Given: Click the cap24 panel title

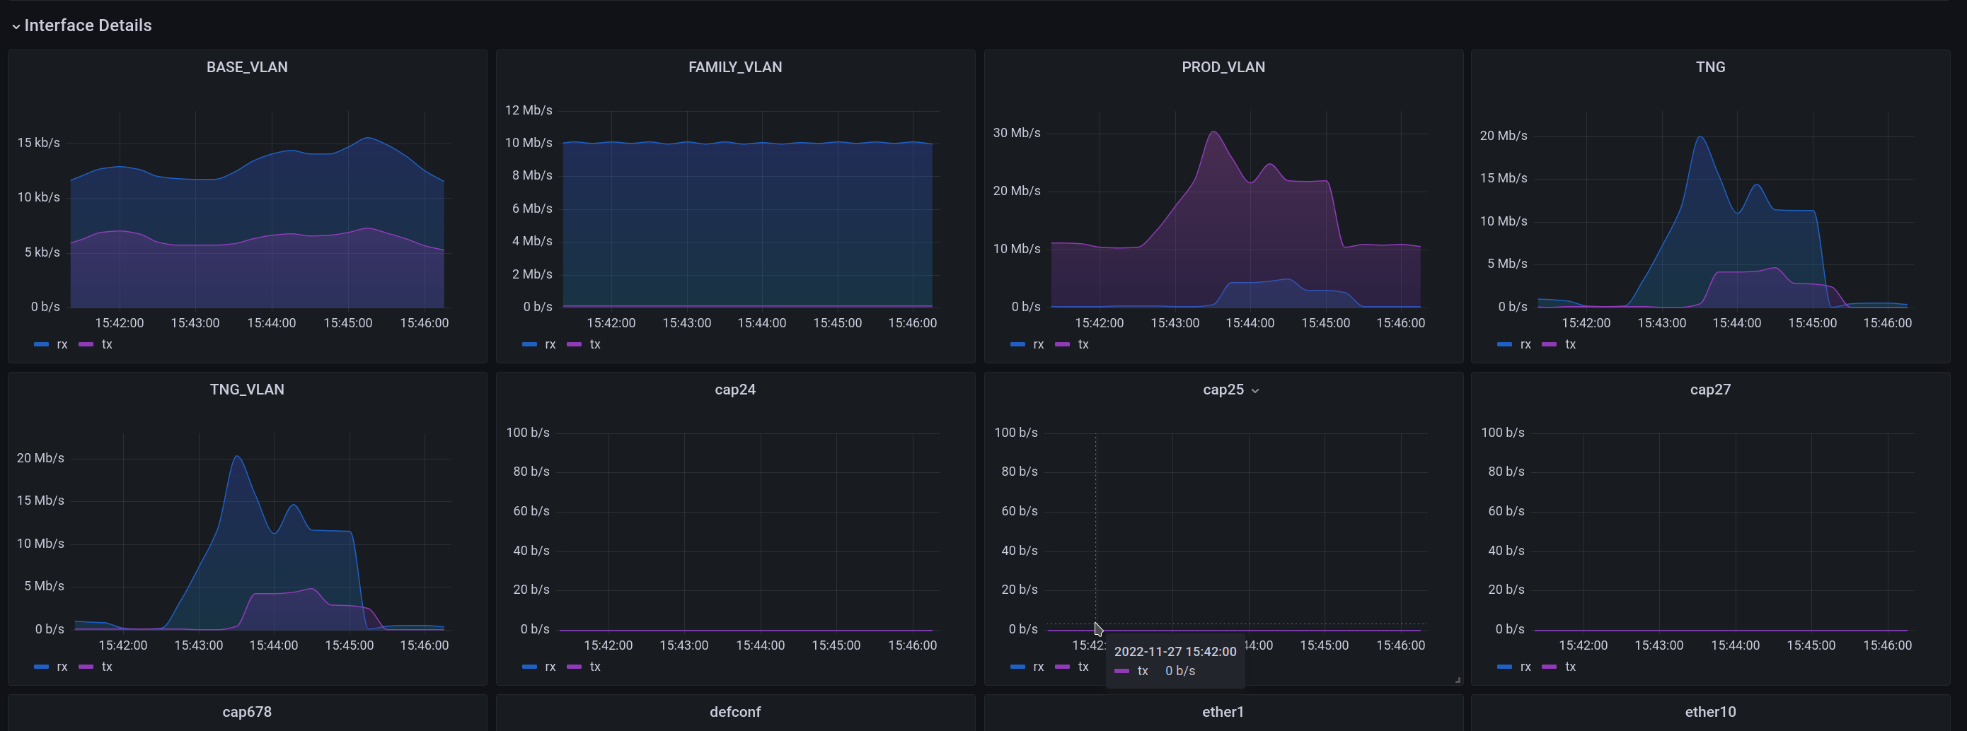Looking at the screenshot, I should click(x=734, y=389).
